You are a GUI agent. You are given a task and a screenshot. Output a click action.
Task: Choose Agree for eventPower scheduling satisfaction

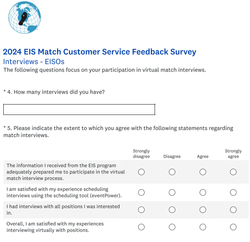203,192
